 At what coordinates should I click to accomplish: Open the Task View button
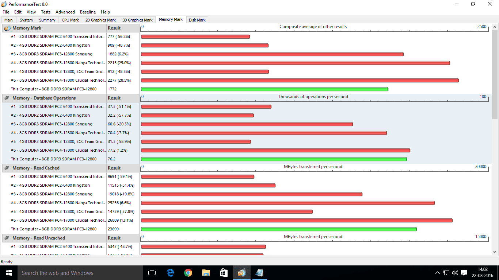point(152,273)
